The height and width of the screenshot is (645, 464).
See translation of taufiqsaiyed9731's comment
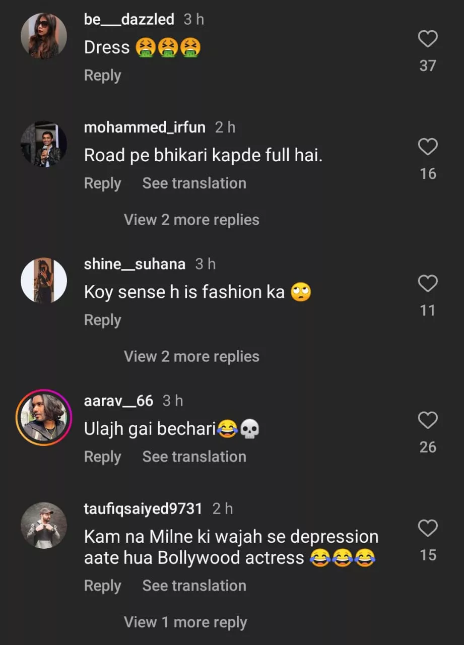point(194,586)
